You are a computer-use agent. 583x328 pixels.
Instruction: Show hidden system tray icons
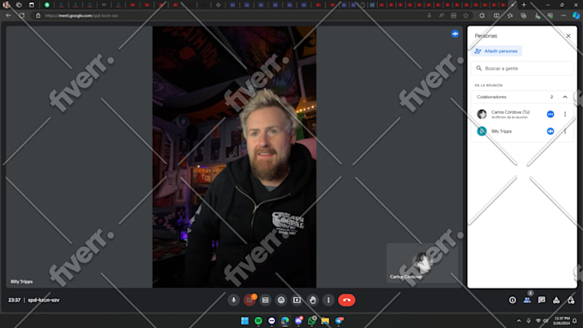tap(519, 320)
